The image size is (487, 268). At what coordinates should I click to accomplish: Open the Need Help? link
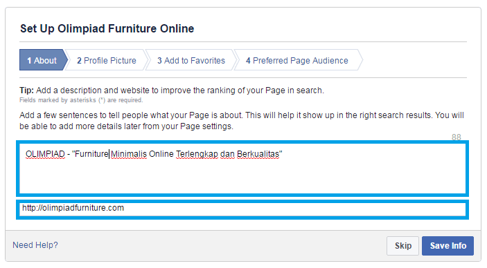point(35,245)
